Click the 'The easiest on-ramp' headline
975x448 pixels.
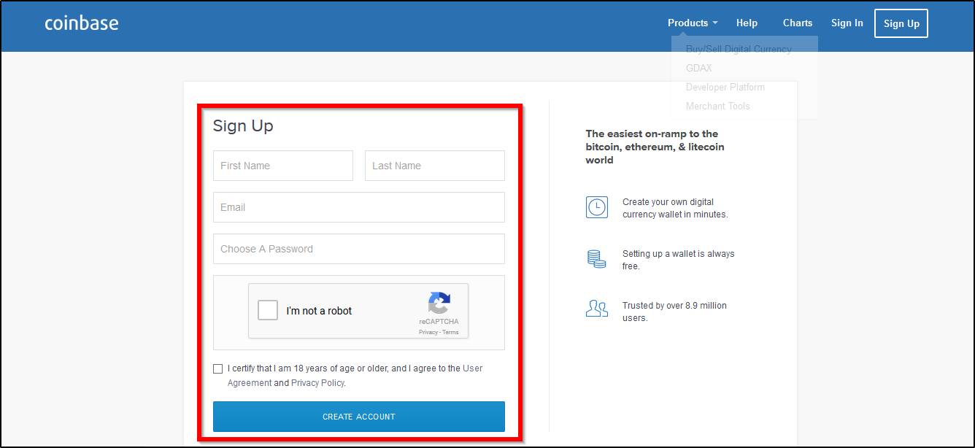(655, 147)
